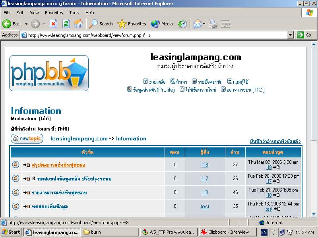Click the Mail toolbar icon
Screen dimensions: 318x238
197,24
